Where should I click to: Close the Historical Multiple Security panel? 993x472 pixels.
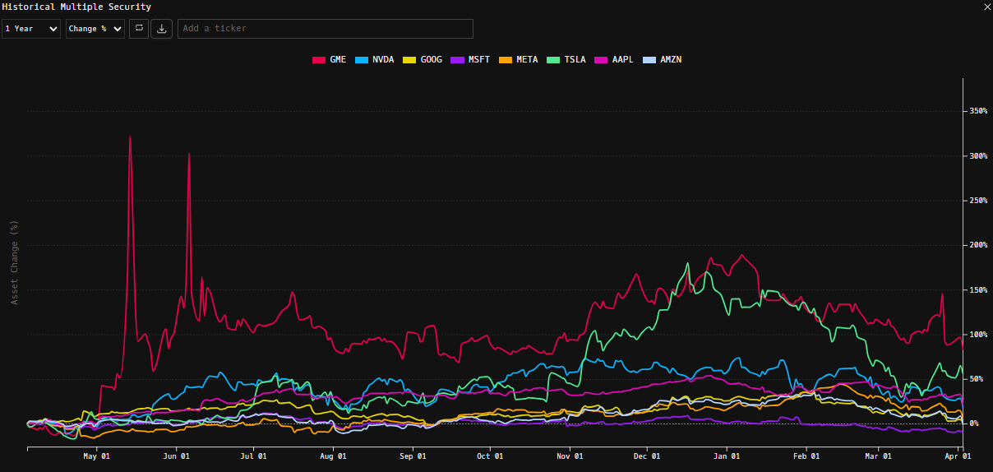[x=987, y=7]
